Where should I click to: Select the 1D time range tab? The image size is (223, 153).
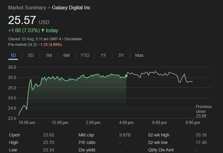tap(13, 55)
